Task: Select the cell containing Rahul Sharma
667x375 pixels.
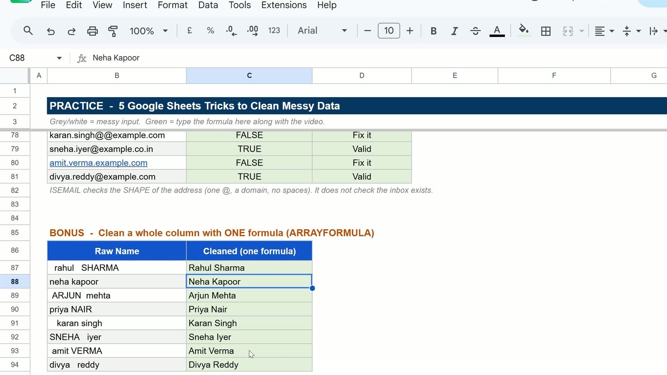Action: (249, 267)
